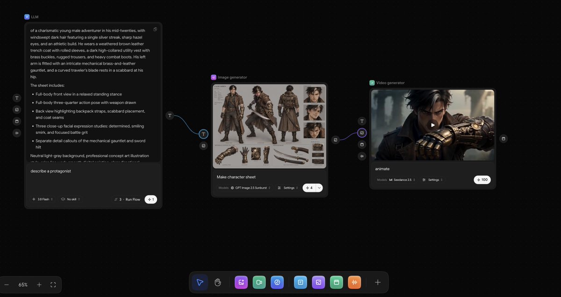The height and width of the screenshot is (297, 561).
Task: Generate video with 100 credits button
Action: 482,180
